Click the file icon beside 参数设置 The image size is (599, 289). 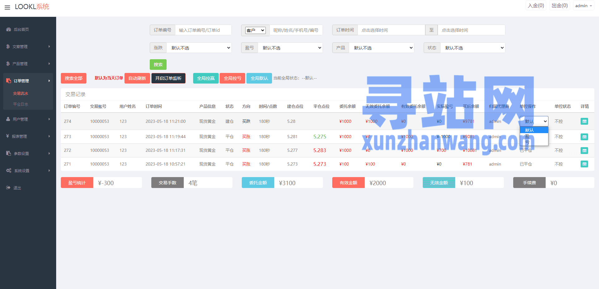[8, 153]
